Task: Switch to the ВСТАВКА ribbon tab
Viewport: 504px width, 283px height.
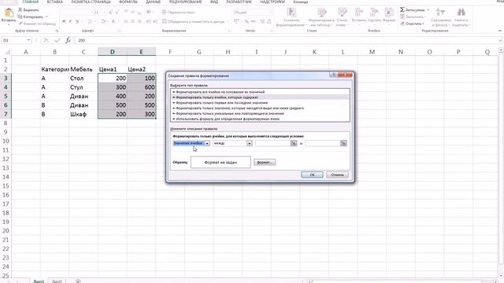Action: [x=54, y=2]
